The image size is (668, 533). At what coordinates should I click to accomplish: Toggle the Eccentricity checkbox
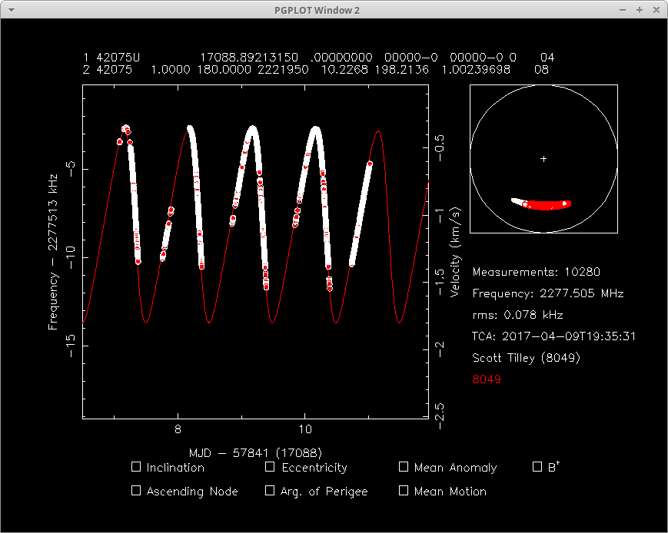pos(270,467)
